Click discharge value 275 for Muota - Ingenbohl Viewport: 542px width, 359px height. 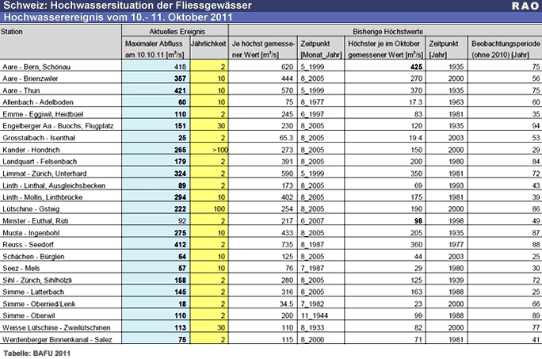coord(180,233)
